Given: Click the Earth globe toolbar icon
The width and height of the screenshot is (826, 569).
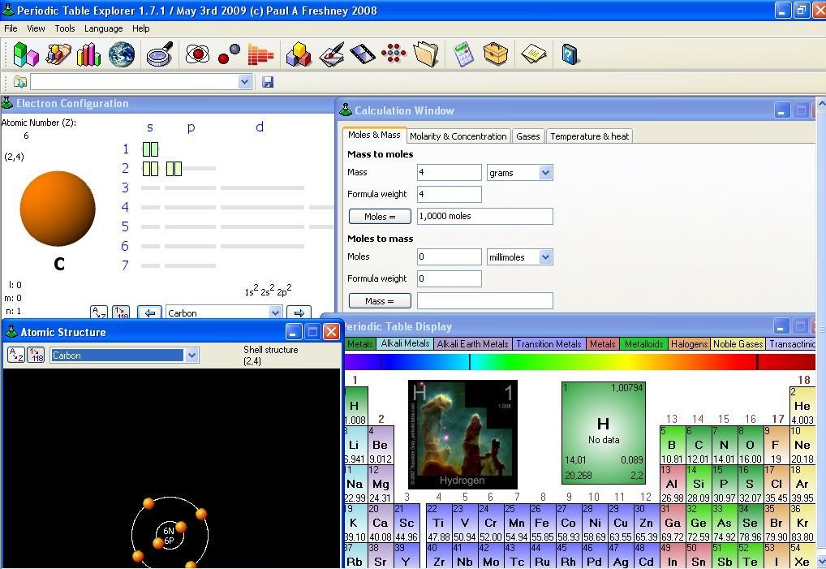Looking at the screenshot, I should [122, 54].
